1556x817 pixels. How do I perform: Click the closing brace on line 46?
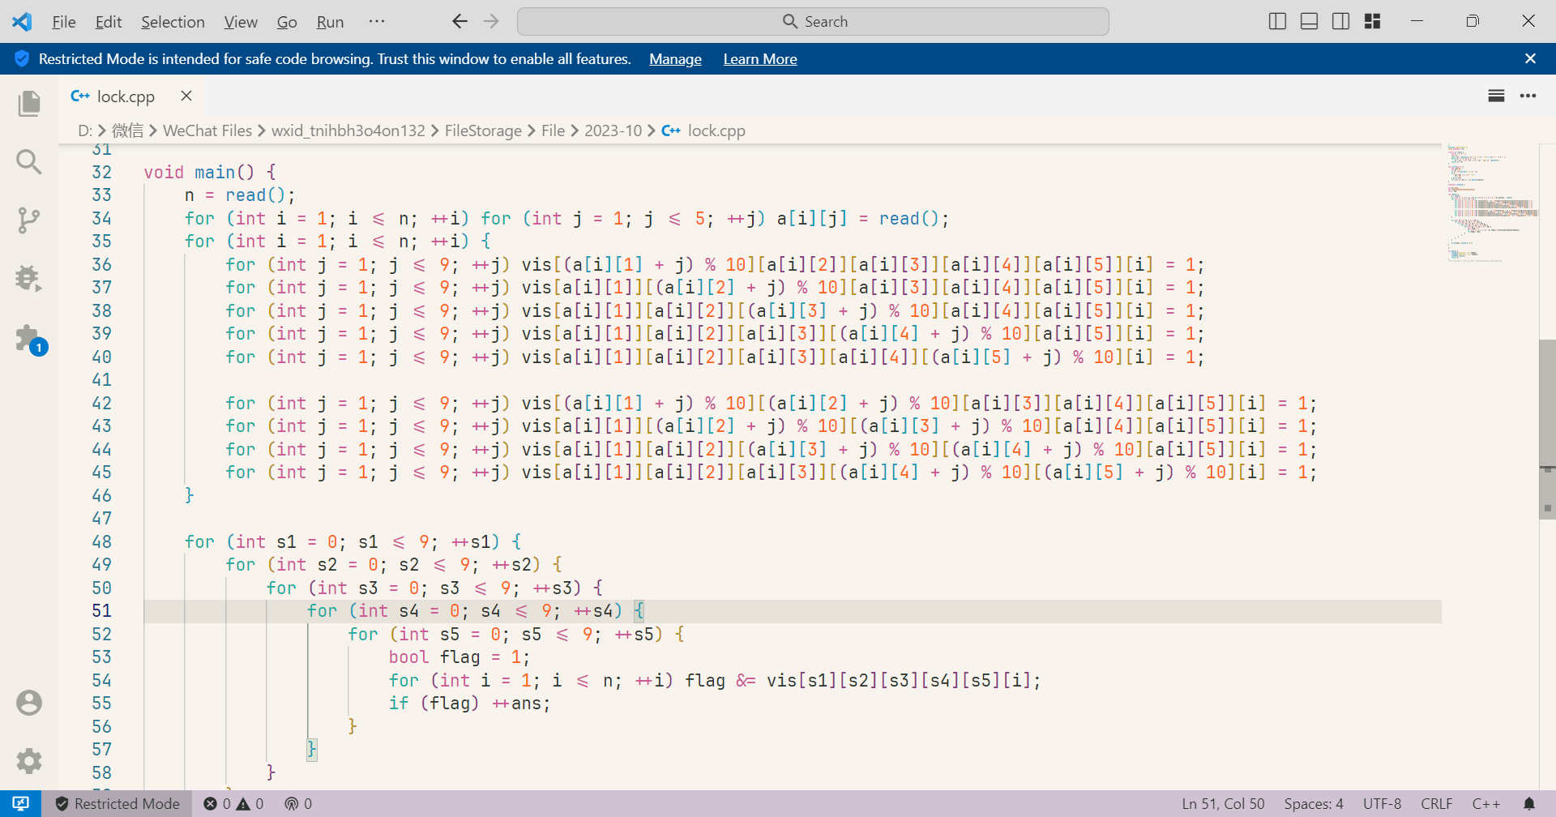[190, 495]
